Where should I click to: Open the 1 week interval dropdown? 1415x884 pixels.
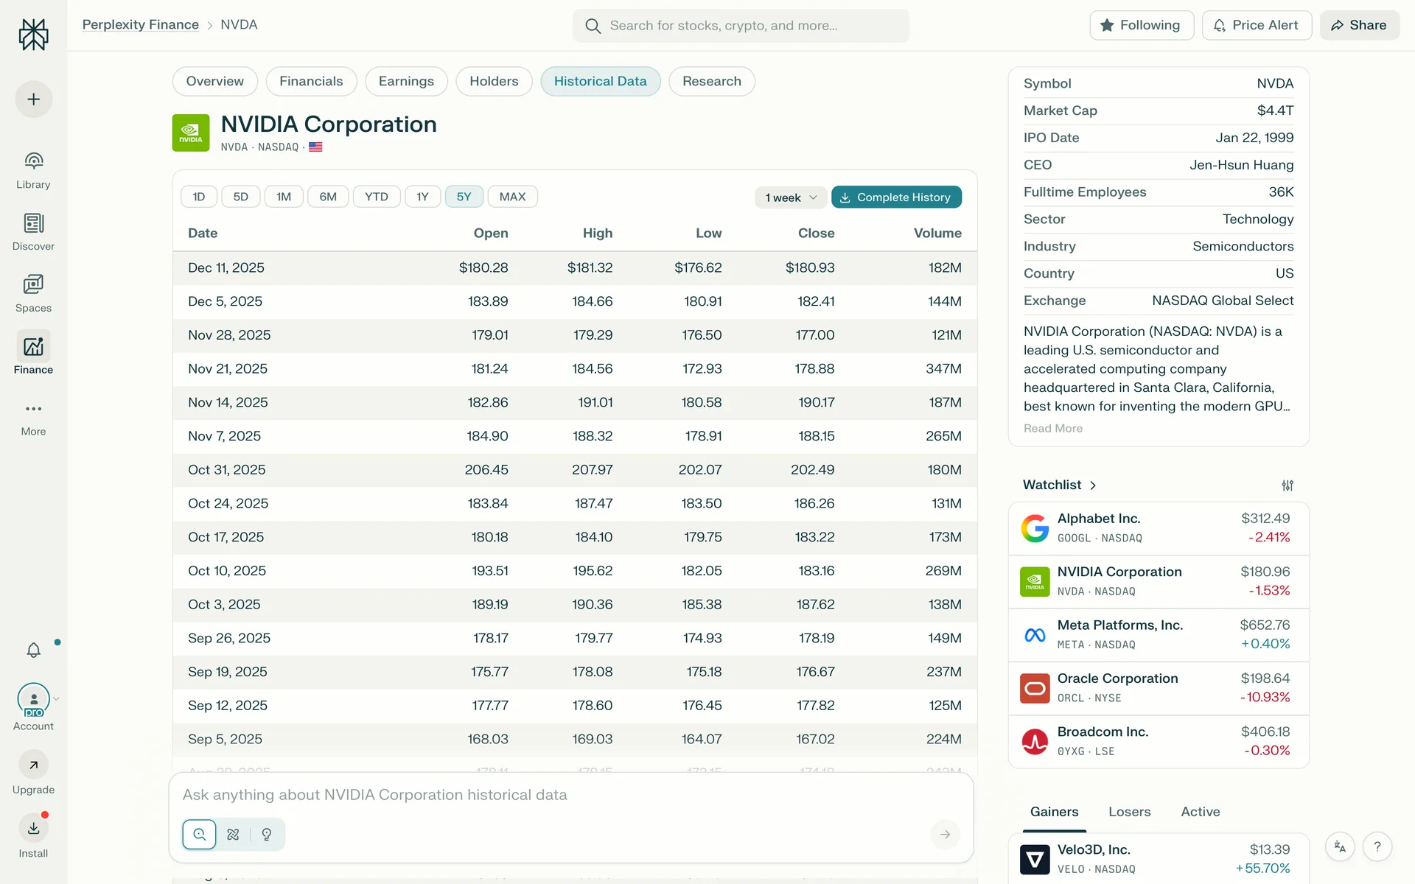click(791, 197)
